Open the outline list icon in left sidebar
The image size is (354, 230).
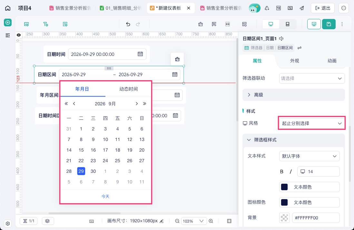click(x=8, y=35)
